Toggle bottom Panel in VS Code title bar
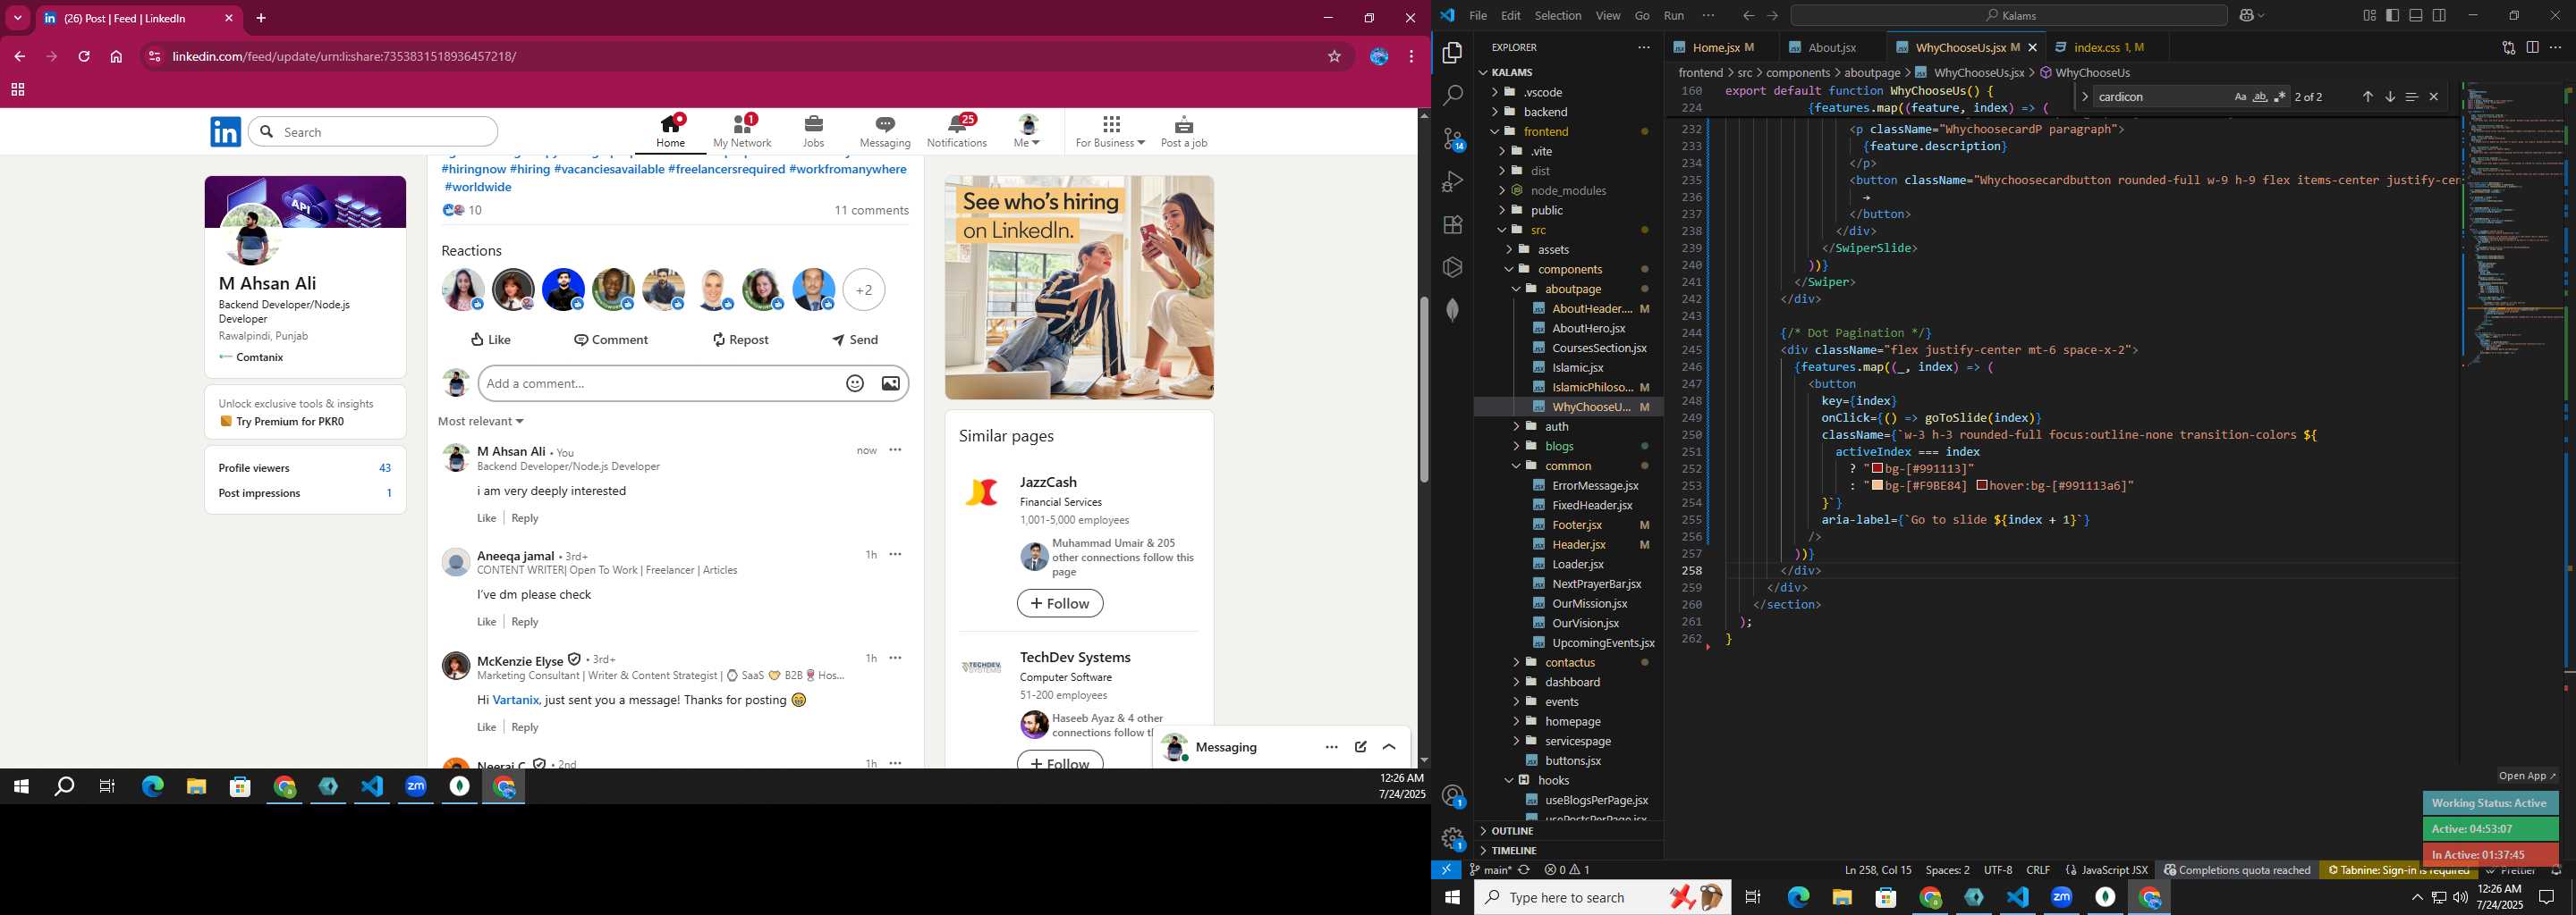This screenshot has height=915, width=2576. tap(2416, 15)
